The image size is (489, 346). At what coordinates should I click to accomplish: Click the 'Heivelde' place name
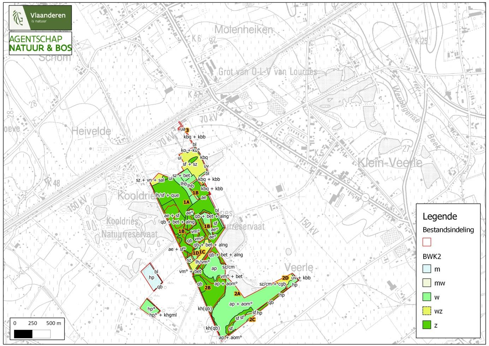(x=91, y=131)
